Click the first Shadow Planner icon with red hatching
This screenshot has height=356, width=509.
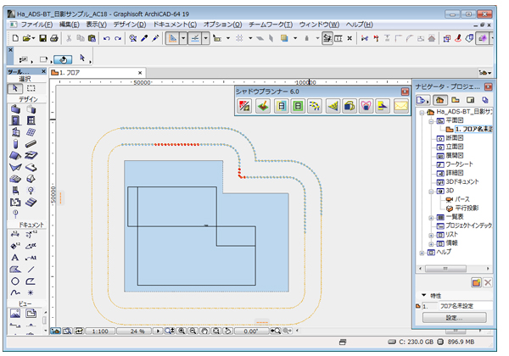click(244, 106)
